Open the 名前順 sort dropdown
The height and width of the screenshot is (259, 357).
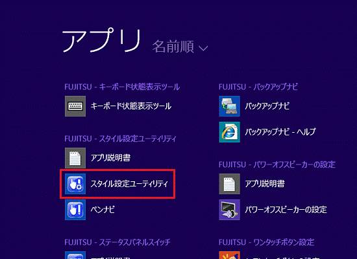(180, 47)
